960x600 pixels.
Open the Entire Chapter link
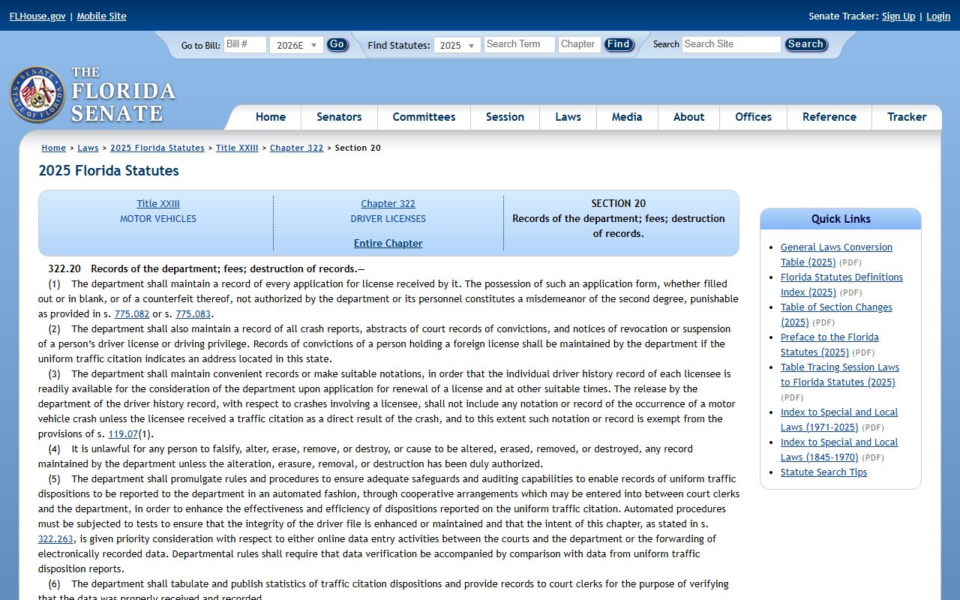388,243
